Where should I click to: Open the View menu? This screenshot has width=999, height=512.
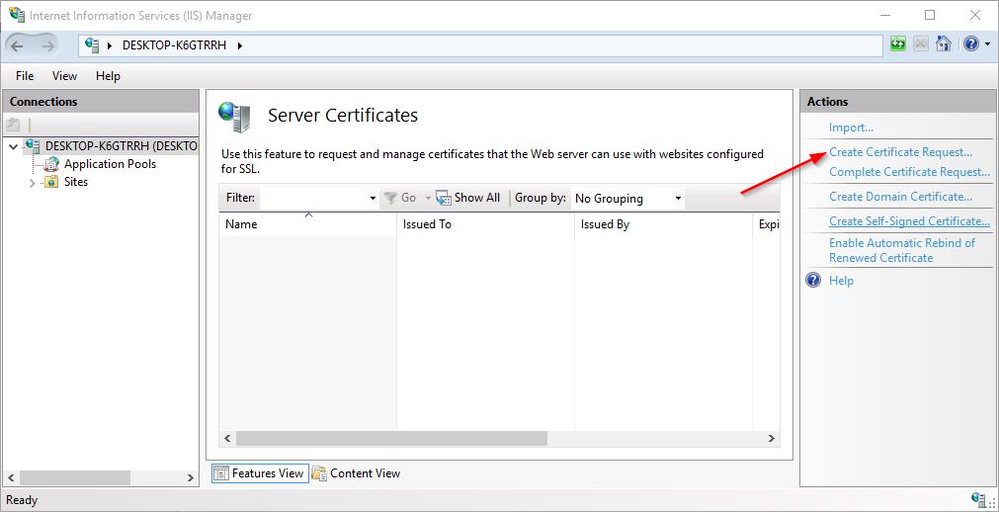pos(64,76)
